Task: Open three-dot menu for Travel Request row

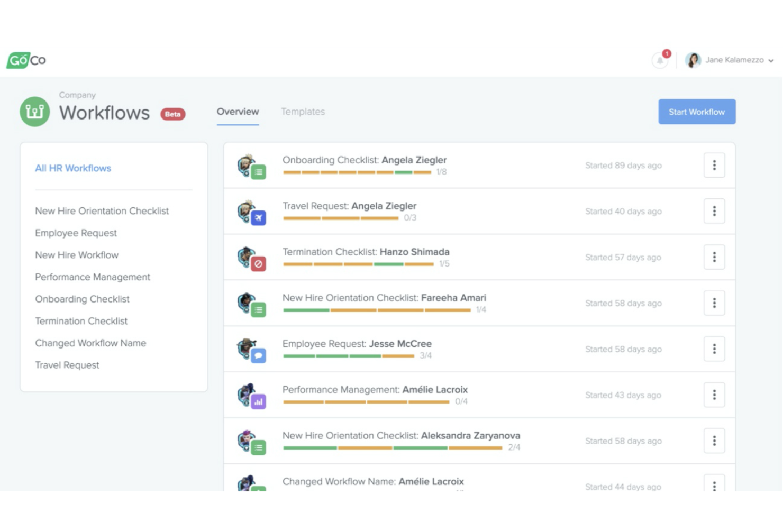Action: click(x=714, y=212)
